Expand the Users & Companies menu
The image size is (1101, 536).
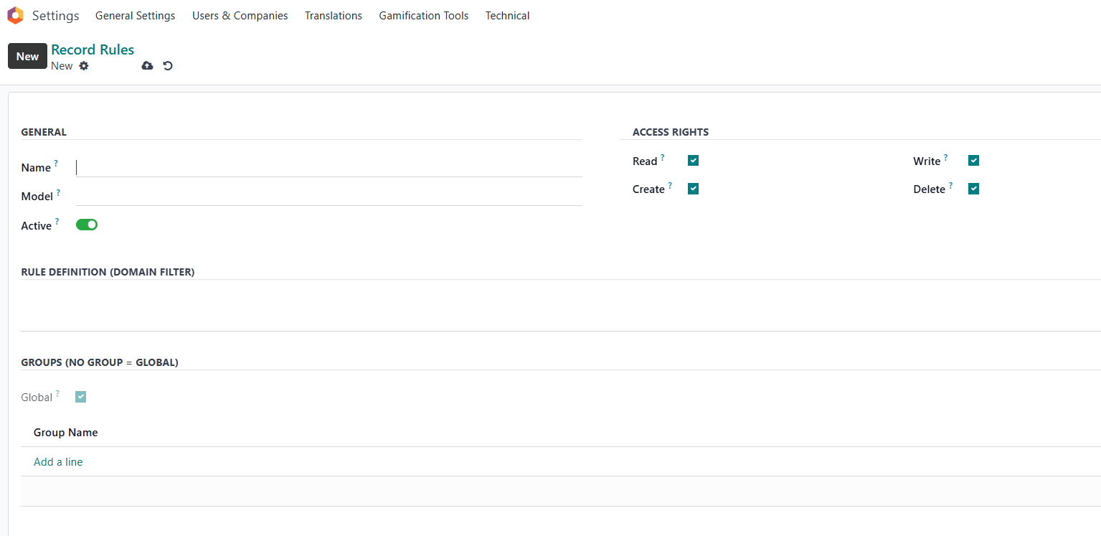pyautogui.click(x=240, y=16)
